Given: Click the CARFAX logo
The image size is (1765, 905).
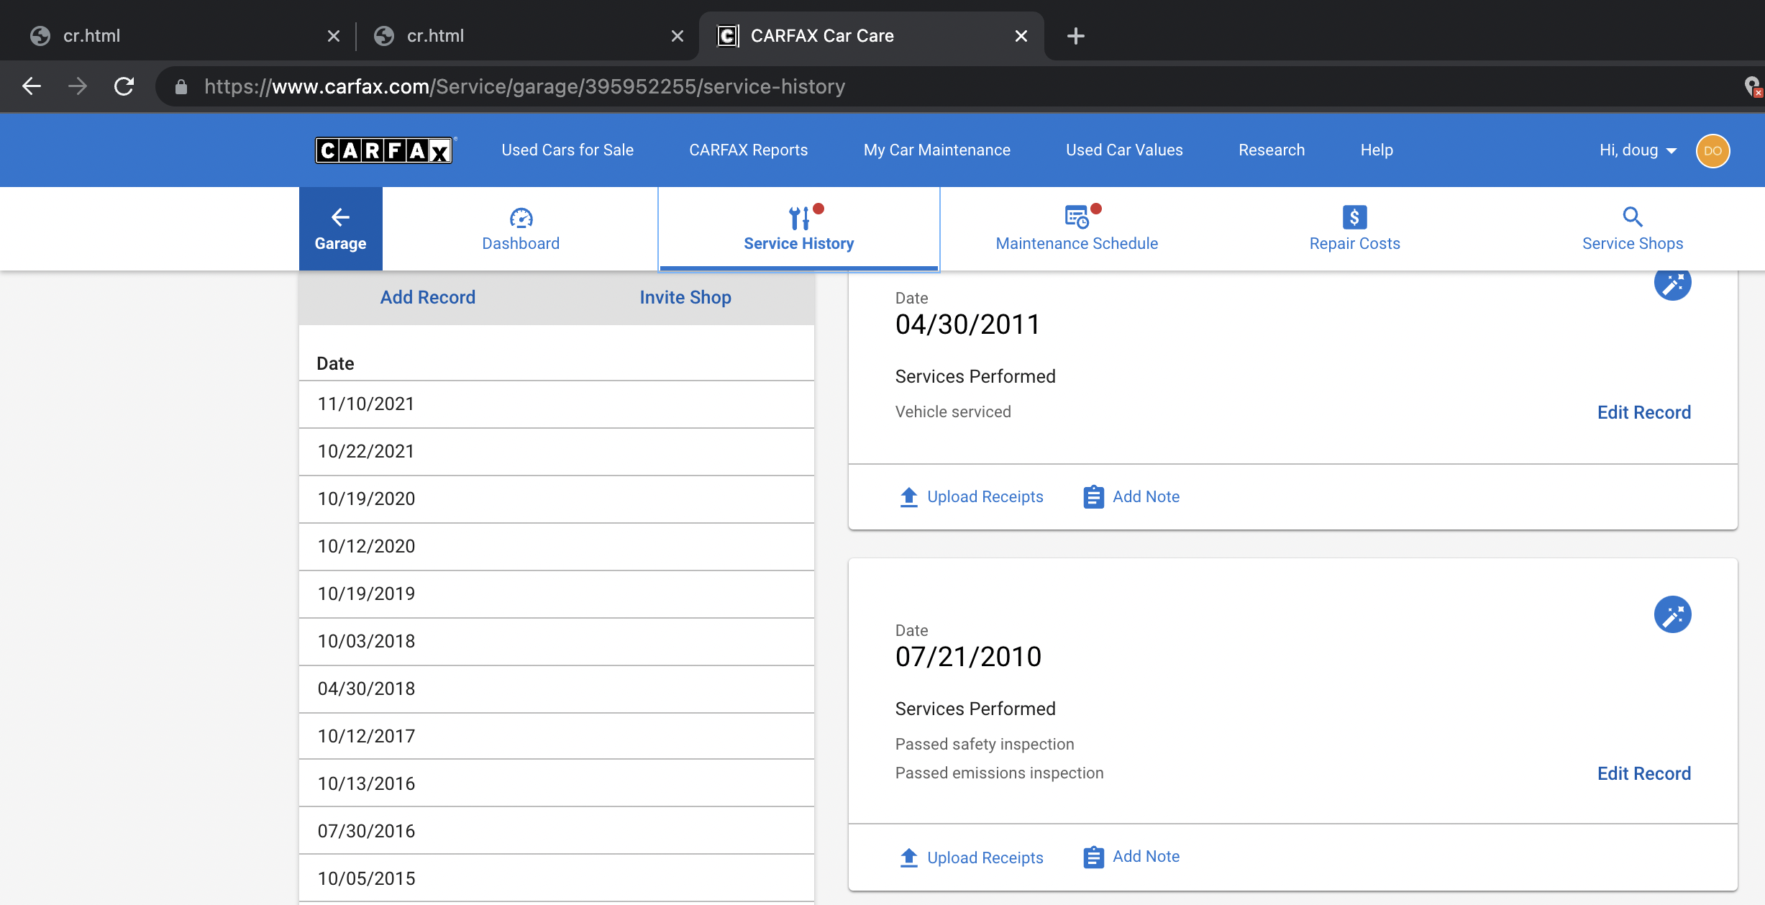Looking at the screenshot, I should click(384, 150).
